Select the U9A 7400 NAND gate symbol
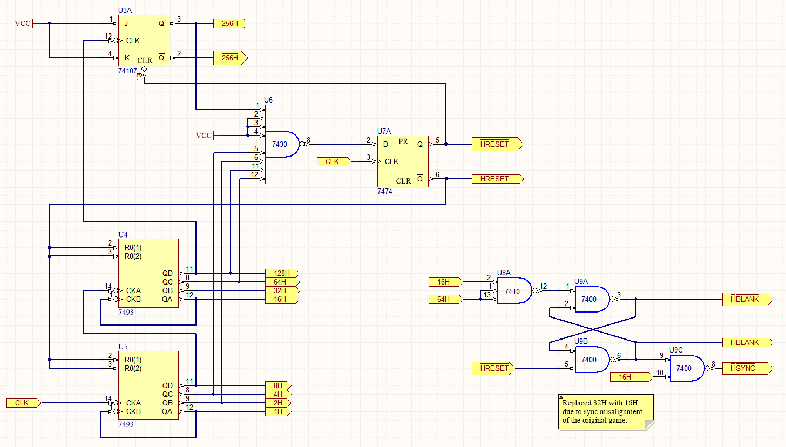This screenshot has height=447, width=786. [592, 299]
